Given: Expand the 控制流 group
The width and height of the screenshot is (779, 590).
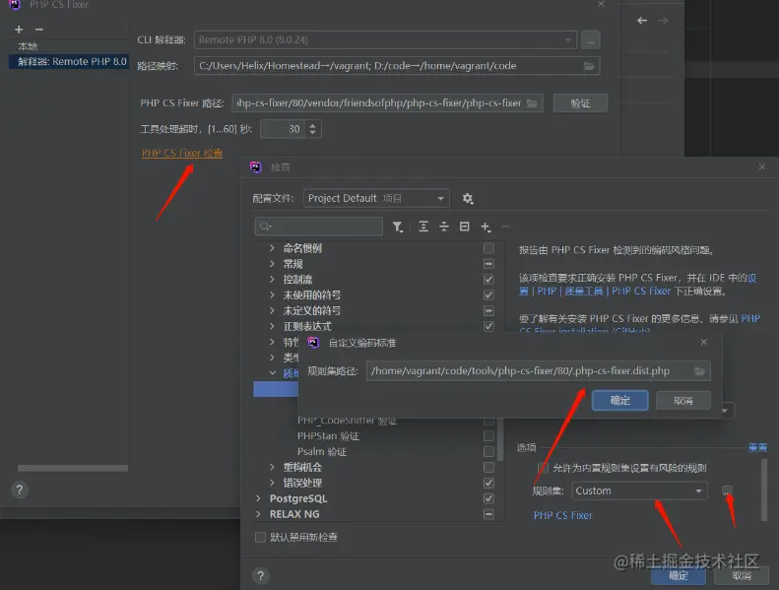Looking at the screenshot, I should point(272,279).
